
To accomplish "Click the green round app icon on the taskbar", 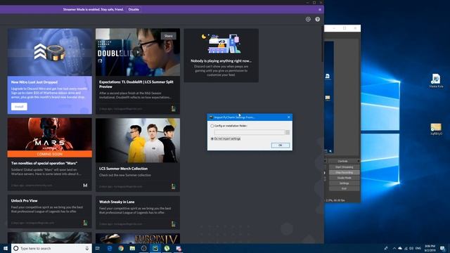I will tap(167, 248).
